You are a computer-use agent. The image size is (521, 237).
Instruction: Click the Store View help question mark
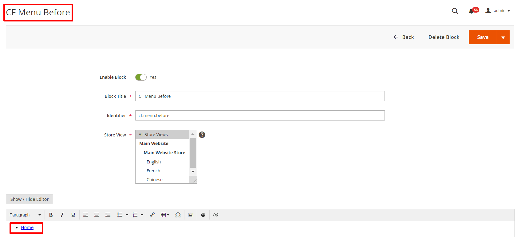point(202,135)
